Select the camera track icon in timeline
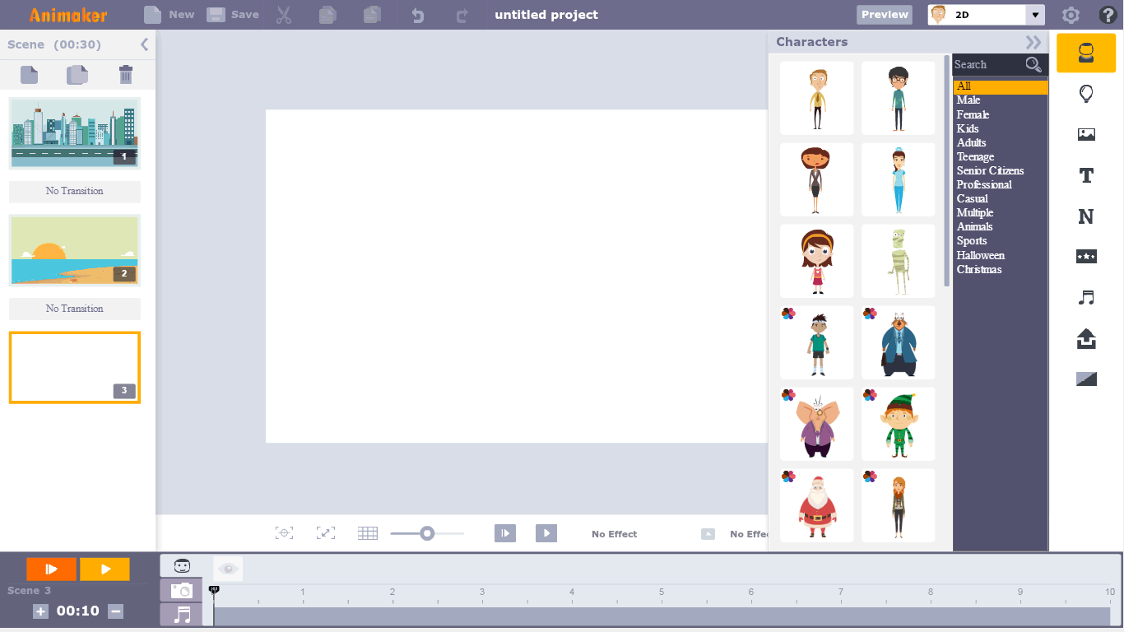The width and height of the screenshot is (1124, 632). pos(180,589)
